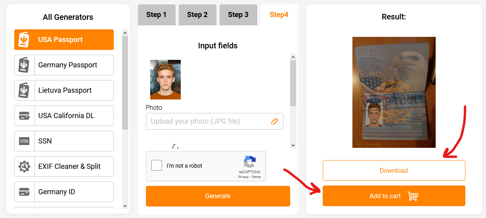
Task: Switch to the Step 1 tab
Action: [156, 15]
